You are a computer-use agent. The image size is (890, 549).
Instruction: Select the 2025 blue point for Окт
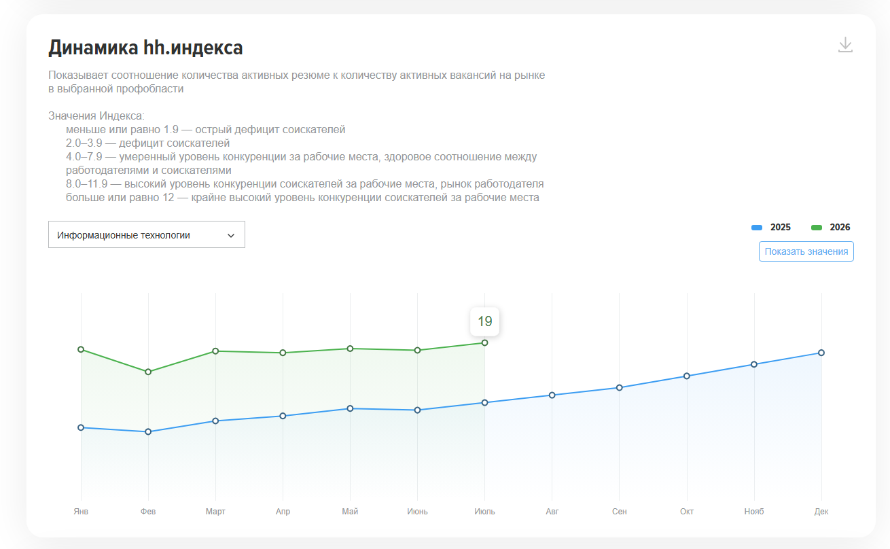[687, 376]
